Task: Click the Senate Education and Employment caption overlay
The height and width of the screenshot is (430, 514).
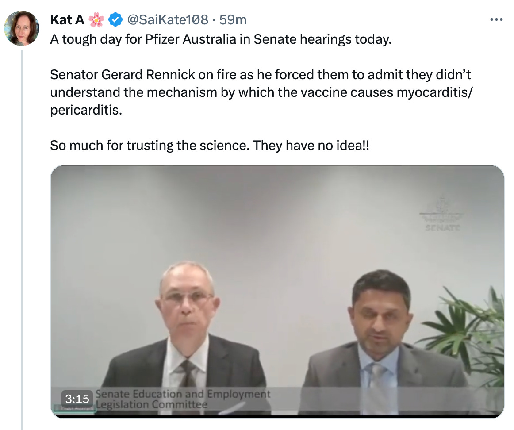Action: [x=183, y=399]
